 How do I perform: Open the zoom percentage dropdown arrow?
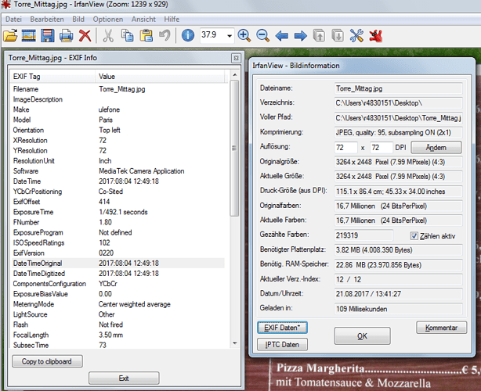point(230,36)
